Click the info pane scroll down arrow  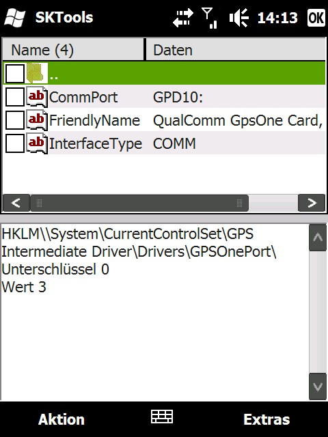tap(318, 386)
